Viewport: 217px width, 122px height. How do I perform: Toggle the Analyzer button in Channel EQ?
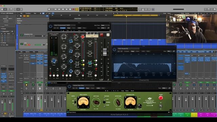pos(117,77)
